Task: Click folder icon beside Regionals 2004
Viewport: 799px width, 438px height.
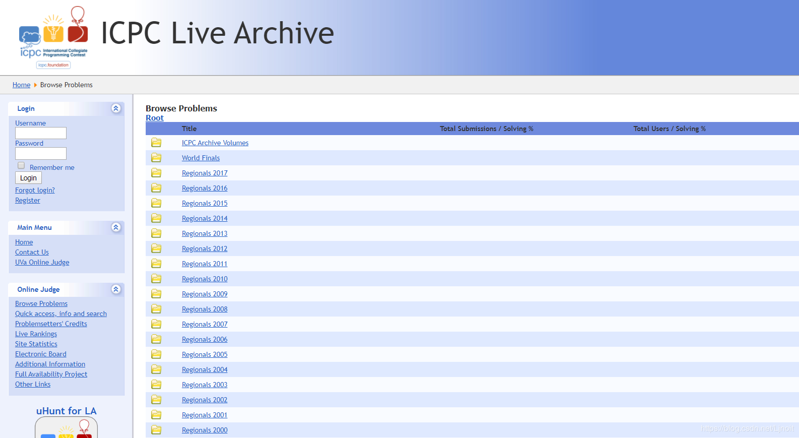Action: click(x=156, y=369)
